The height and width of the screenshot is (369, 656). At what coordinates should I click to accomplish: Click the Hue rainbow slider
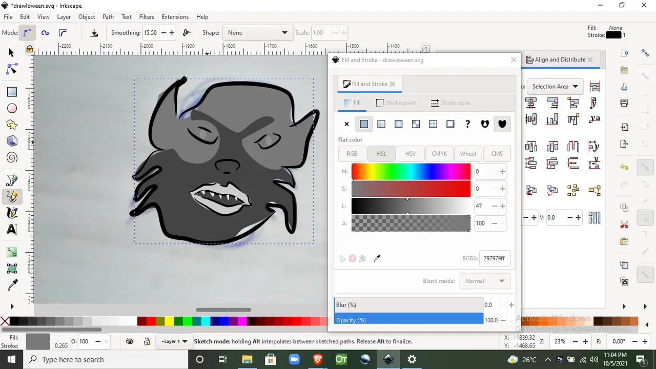click(411, 172)
